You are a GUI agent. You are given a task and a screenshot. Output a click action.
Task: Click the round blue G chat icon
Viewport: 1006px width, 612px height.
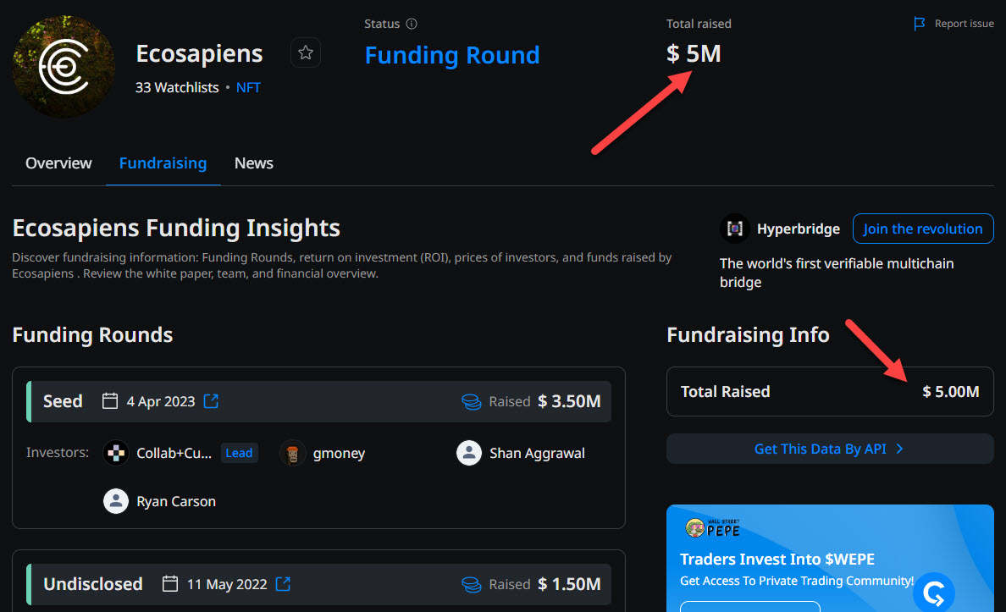point(934,593)
